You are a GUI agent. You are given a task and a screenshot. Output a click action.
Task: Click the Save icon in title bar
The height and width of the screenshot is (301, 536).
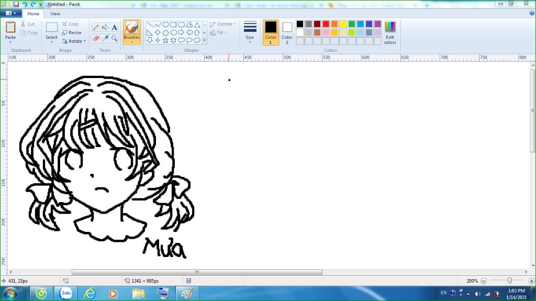16,4
